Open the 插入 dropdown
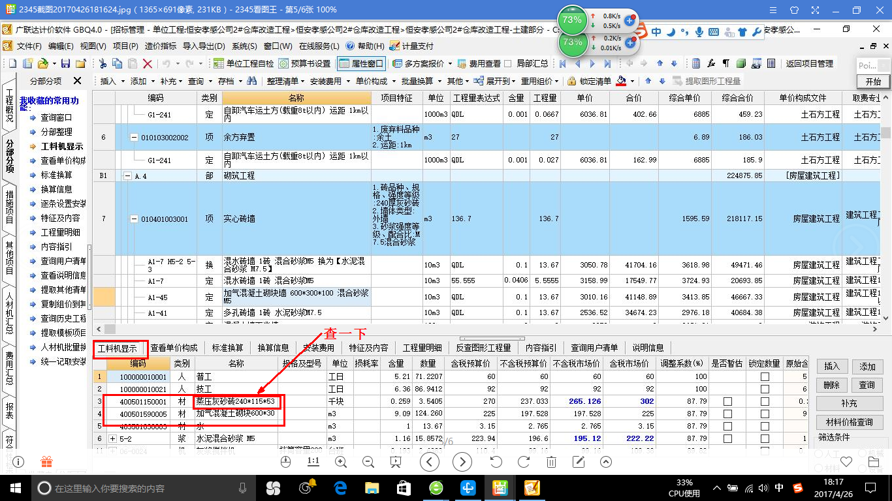This screenshot has height=501, width=892. 112,81
